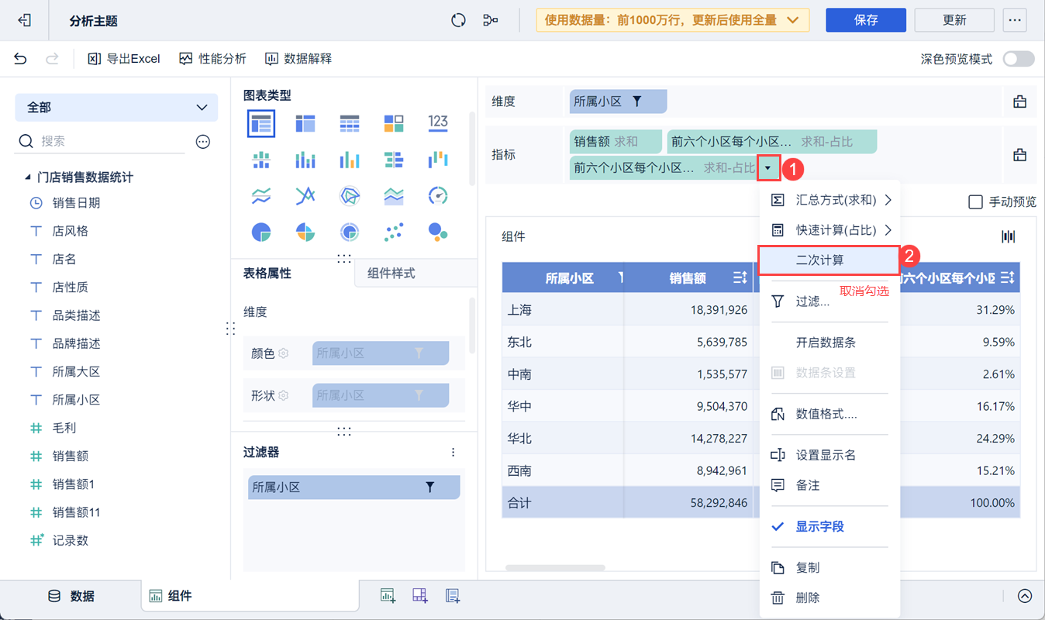Image resolution: width=1045 pixels, height=620 pixels.
Task: Select the 销售日期 field in list
Action: 76,203
